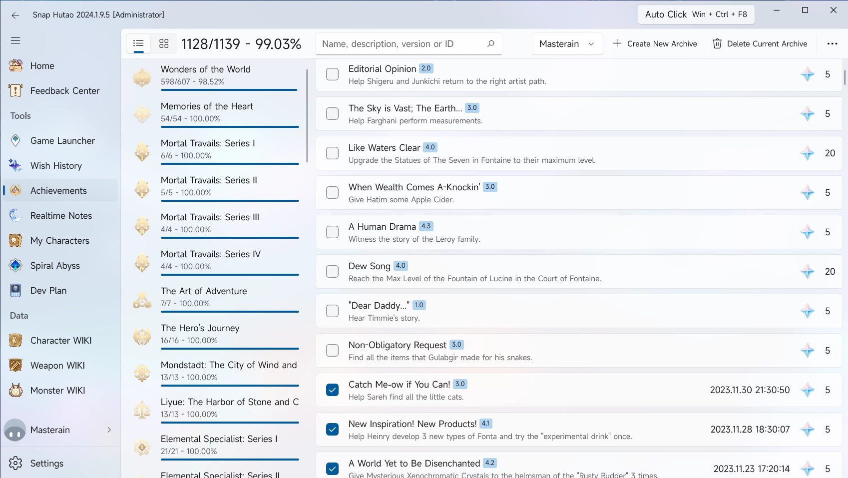
Task: Check The Sky is Vast achievement
Action: coord(332,113)
